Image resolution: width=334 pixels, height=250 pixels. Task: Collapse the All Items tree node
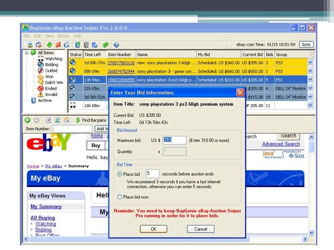click(x=26, y=53)
